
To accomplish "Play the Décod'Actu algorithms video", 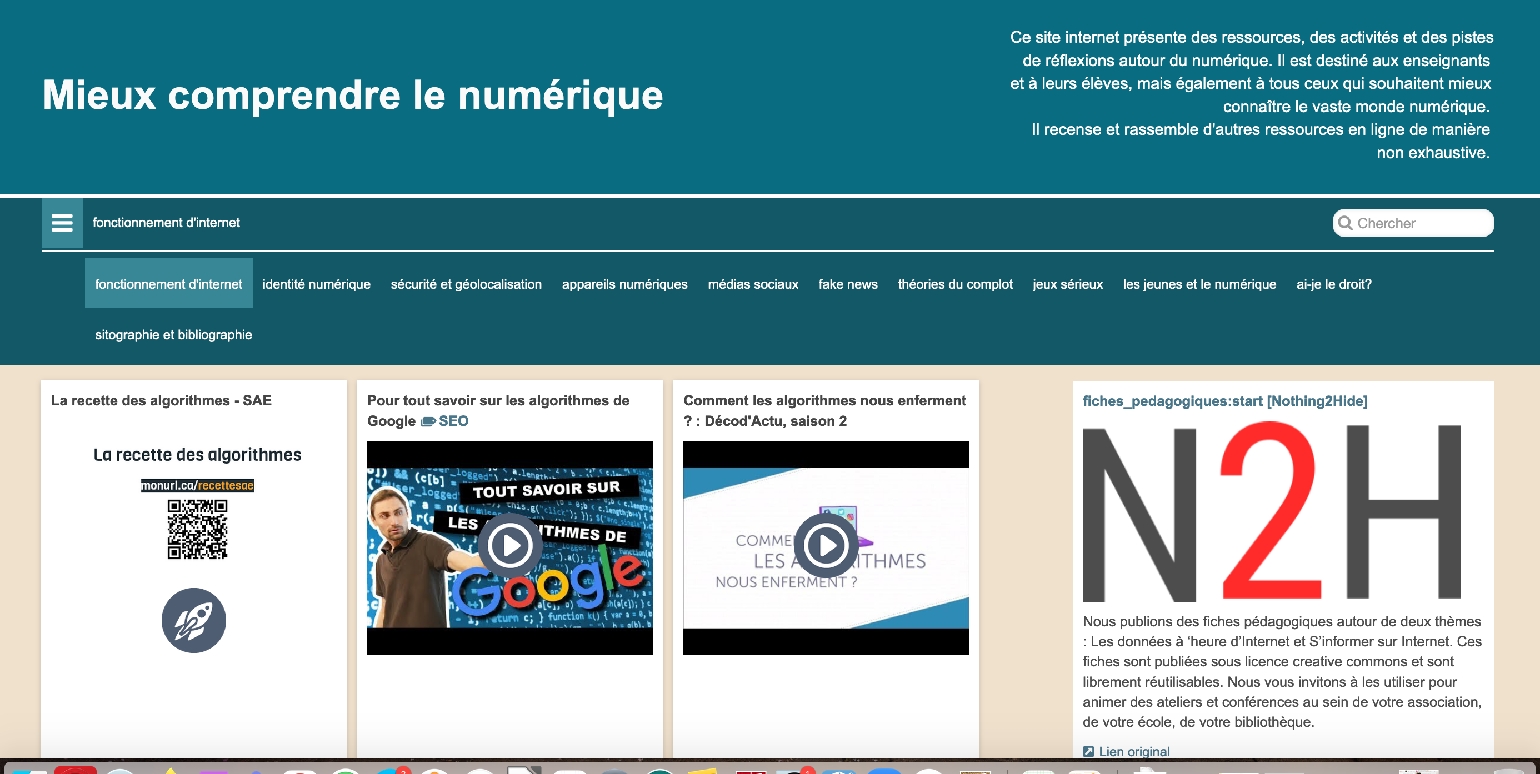I will (826, 545).
